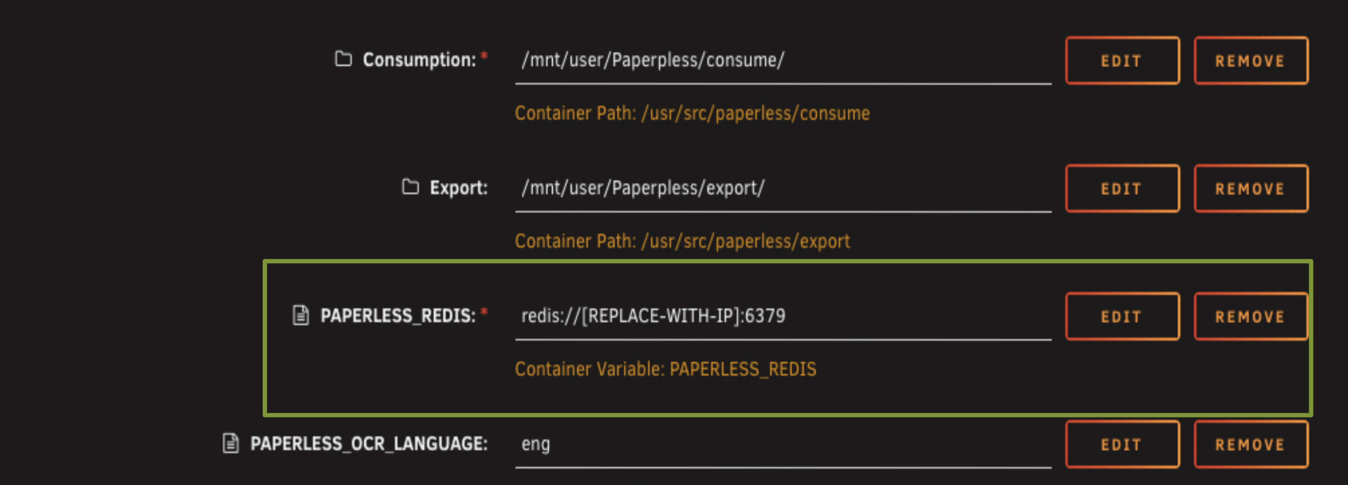Viewport: 1348px width, 485px height.
Task: Focus the Export host path field
Action: pyautogui.click(x=782, y=189)
